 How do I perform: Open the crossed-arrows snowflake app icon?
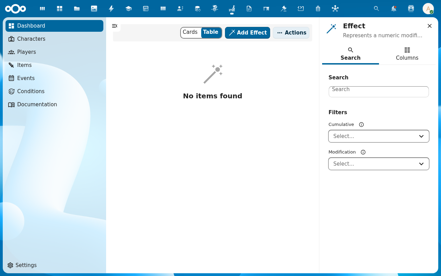pos(215,9)
